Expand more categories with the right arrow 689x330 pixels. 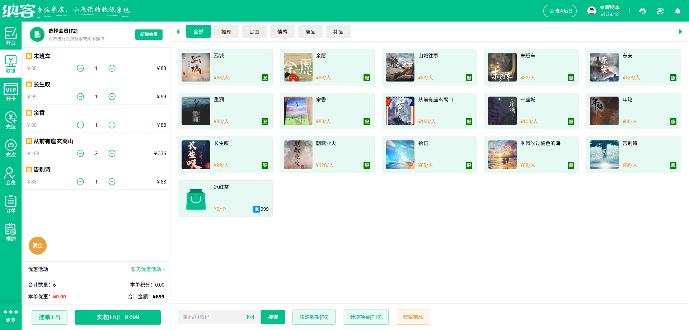point(681,32)
